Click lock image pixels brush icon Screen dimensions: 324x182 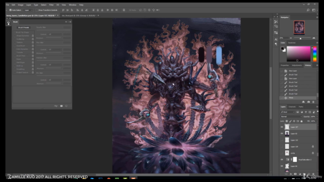[x=290, y=121]
